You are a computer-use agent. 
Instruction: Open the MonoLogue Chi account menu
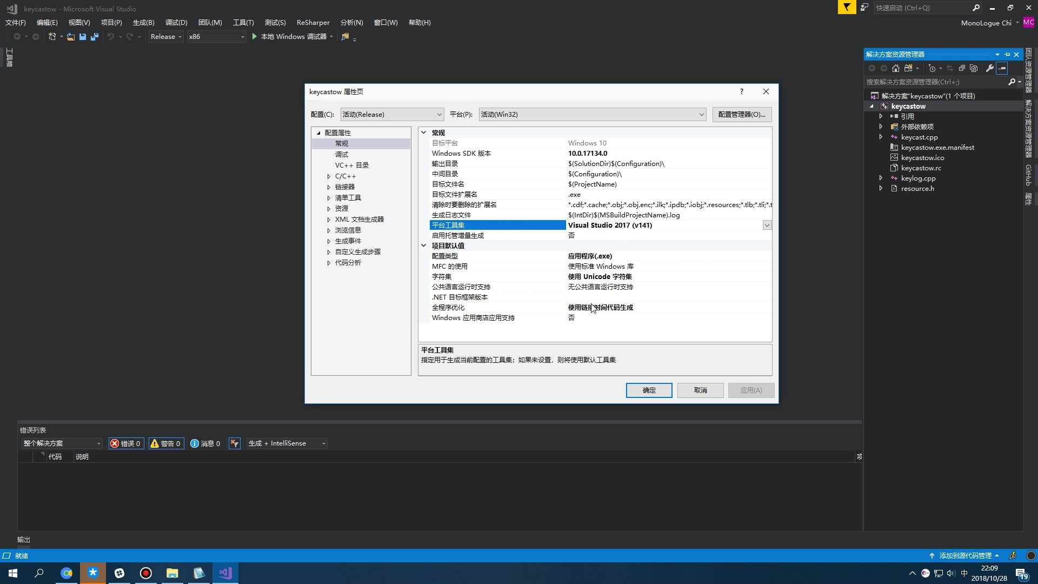tap(990, 23)
